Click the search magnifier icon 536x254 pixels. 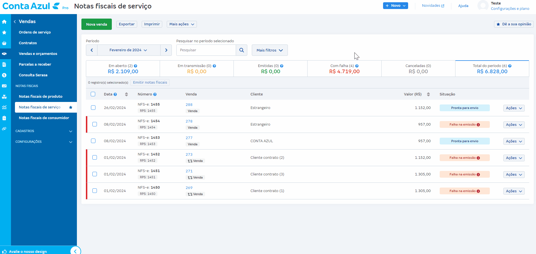coord(242,50)
